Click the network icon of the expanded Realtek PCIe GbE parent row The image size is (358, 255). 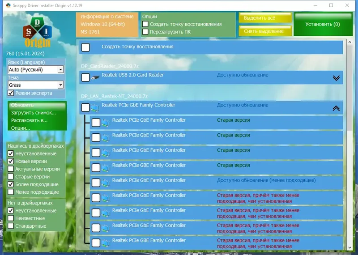pos(95,108)
